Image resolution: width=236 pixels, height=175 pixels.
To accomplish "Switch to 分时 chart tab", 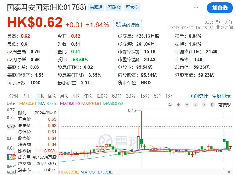I will click(x=14, y=96).
